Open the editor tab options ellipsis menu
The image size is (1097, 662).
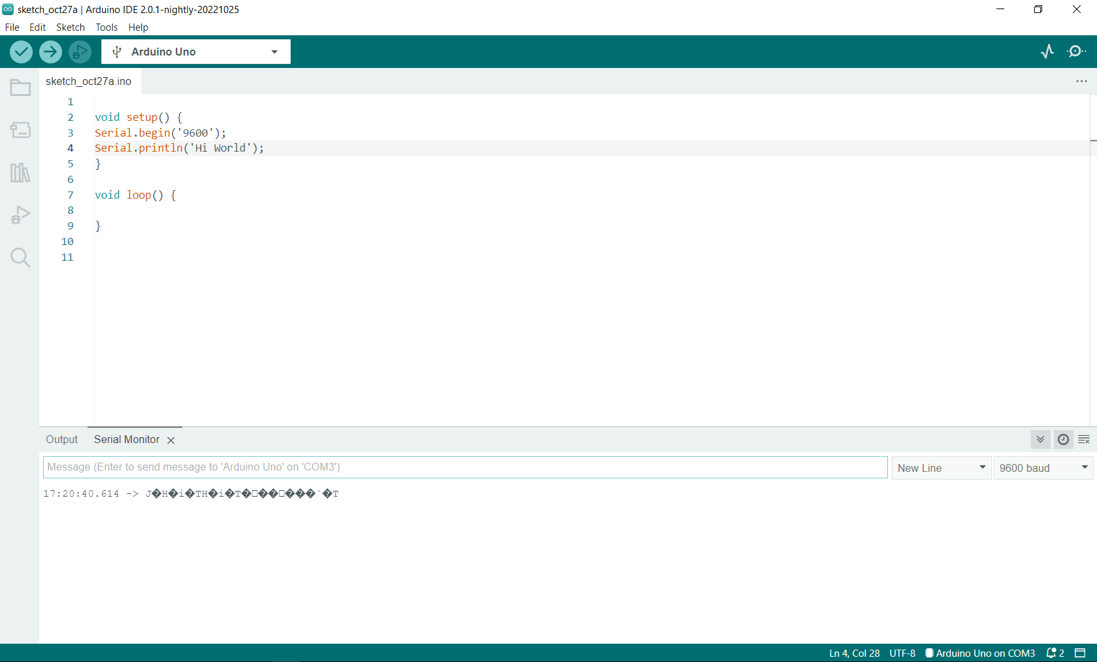coord(1081,81)
